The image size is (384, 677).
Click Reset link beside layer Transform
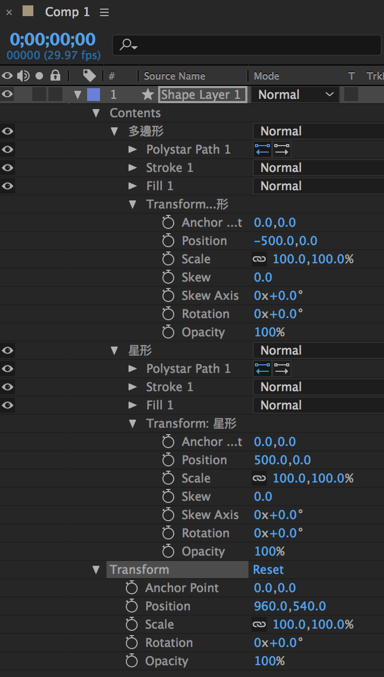point(268,570)
